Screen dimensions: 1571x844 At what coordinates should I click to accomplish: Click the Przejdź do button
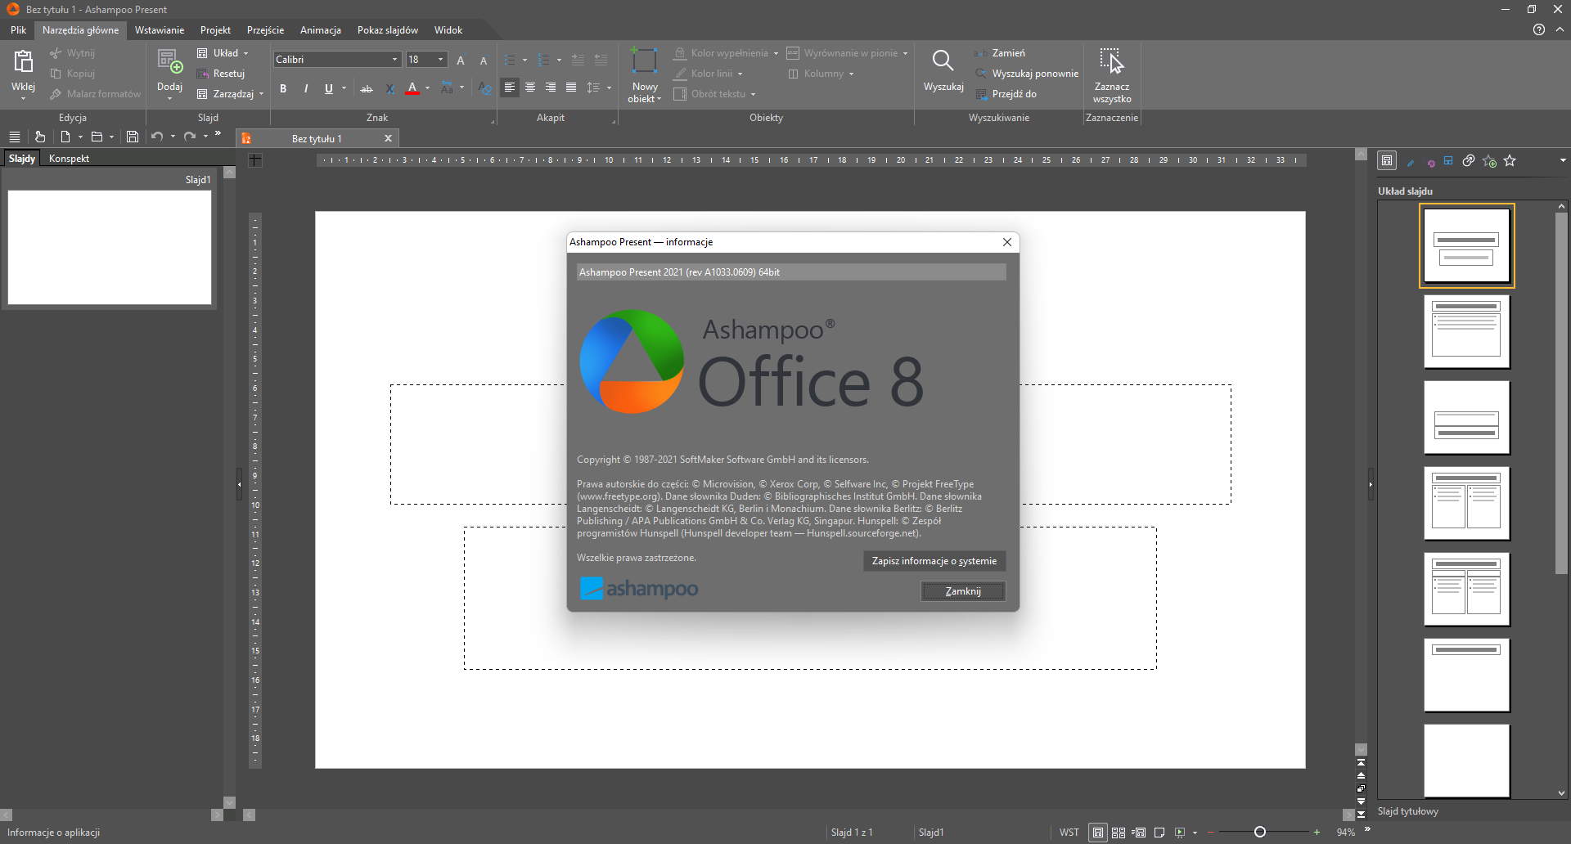[1006, 94]
